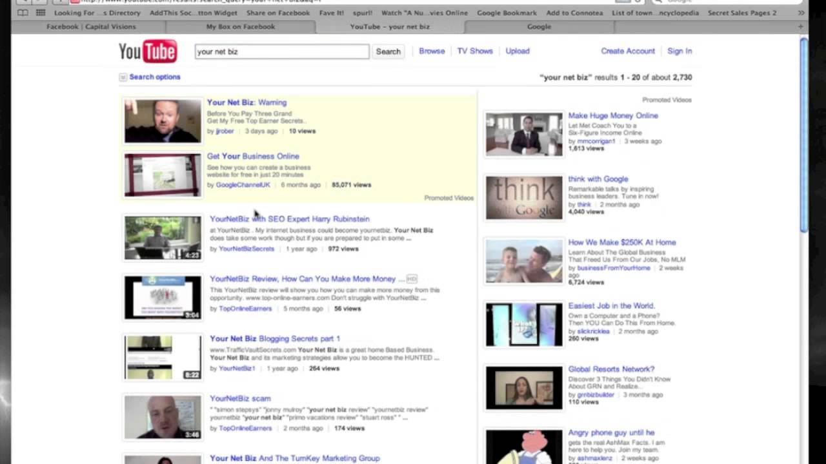Screen dimensions: 826x464
Task: Open the YourNetBiz1 channel link
Action: (x=237, y=369)
